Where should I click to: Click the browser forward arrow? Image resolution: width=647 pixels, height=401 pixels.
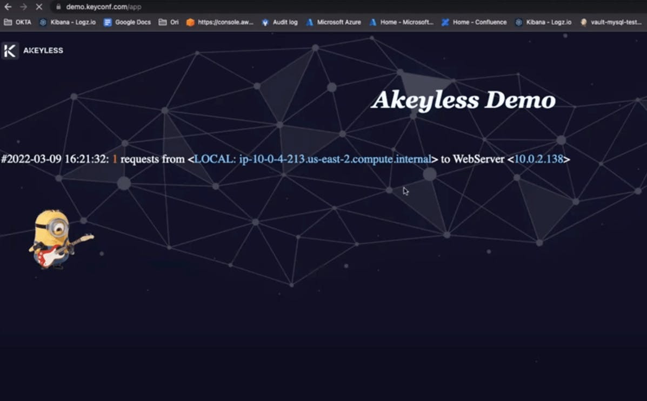point(23,7)
